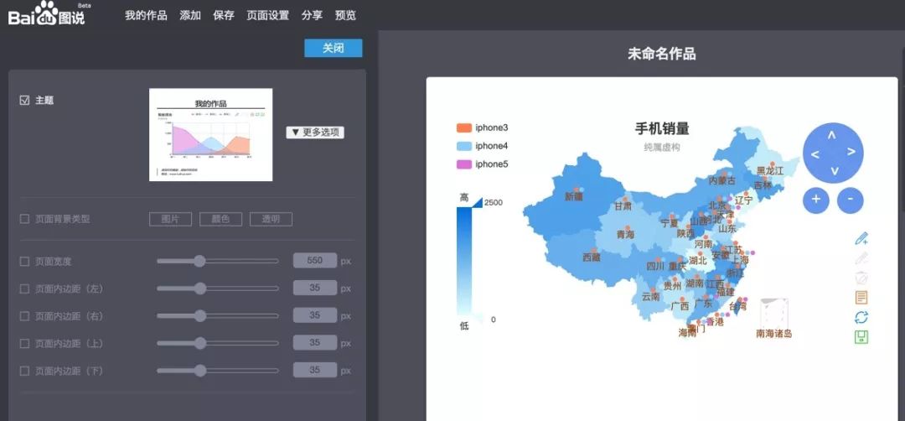Screen dimensions: 905x421
Task: Click the blue refresh restore icon
Action: [x=861, y=317]
